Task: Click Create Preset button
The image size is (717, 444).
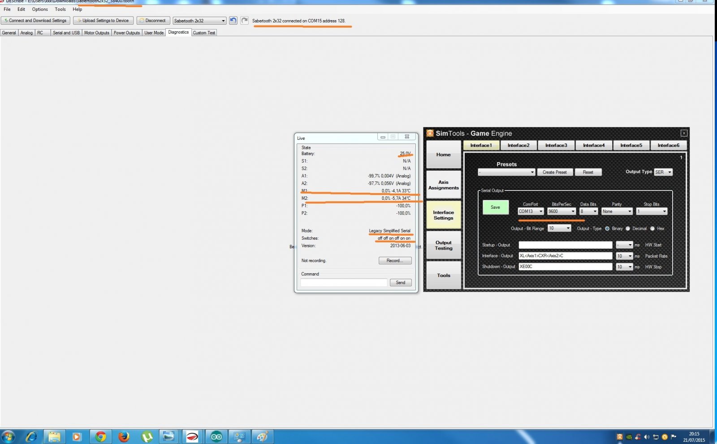Action: tap(555, 172)
